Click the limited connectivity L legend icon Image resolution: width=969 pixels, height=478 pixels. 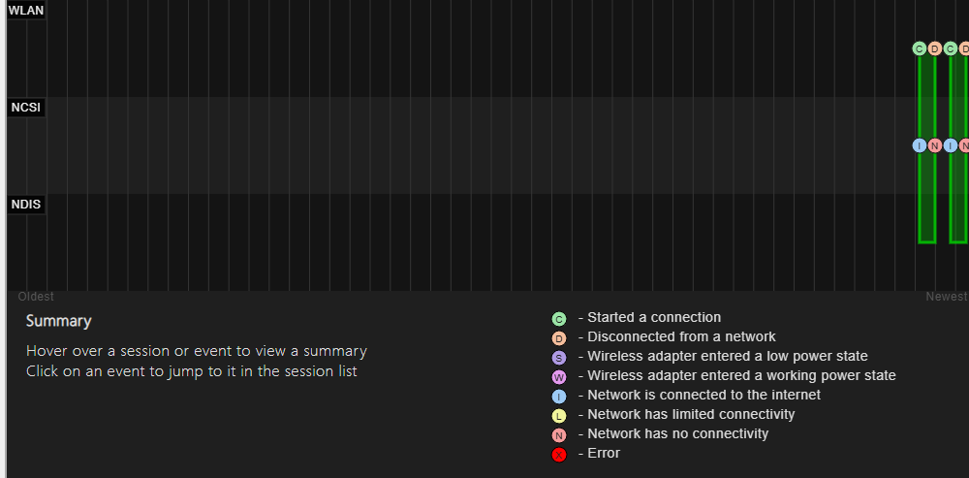[559, 416]
